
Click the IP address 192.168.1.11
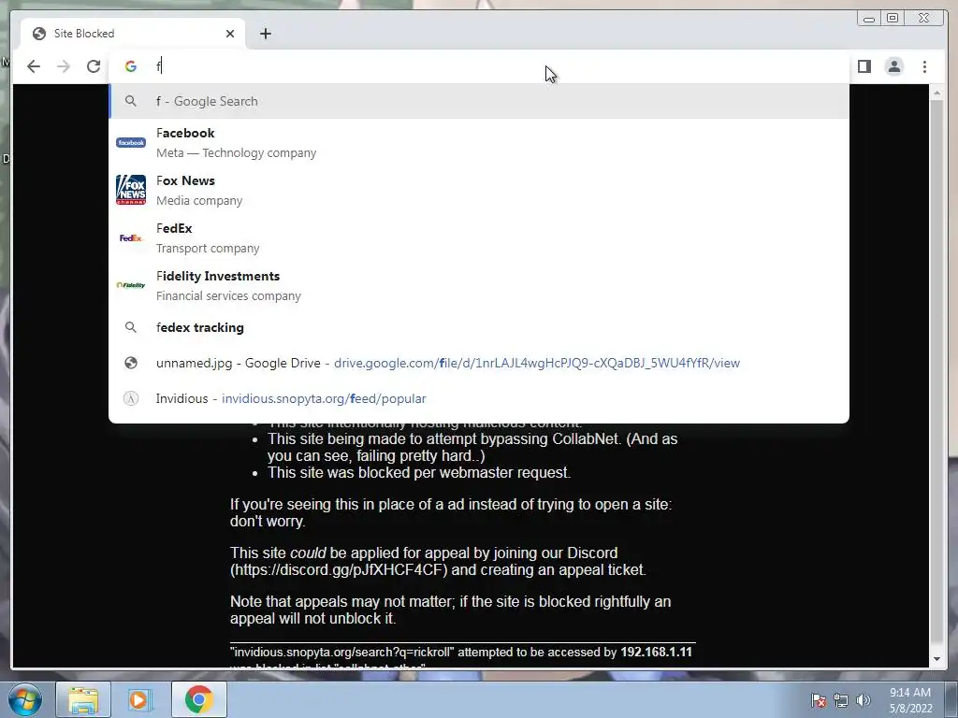656,652
